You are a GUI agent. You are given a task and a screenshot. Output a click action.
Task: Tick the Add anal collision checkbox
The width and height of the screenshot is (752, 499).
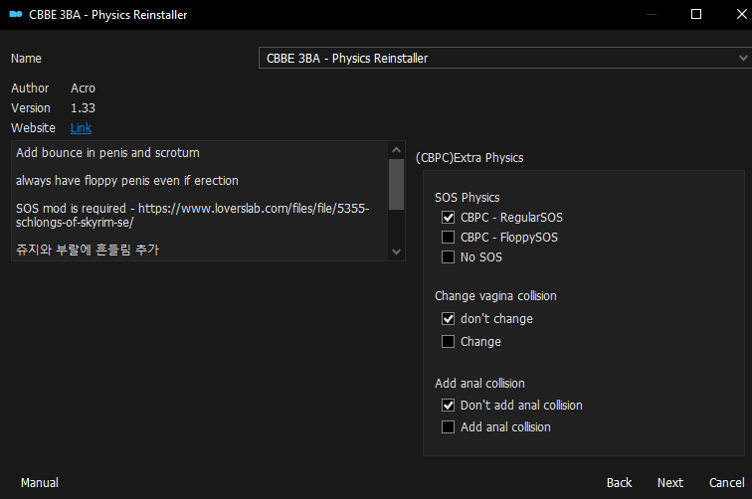(448, 426)
